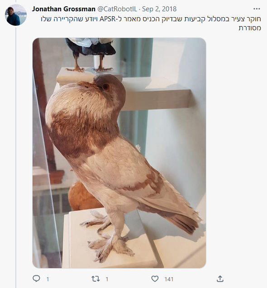Click the reply count number 1
Viewport: 267px width, 288px height.
tap(48, 279)
